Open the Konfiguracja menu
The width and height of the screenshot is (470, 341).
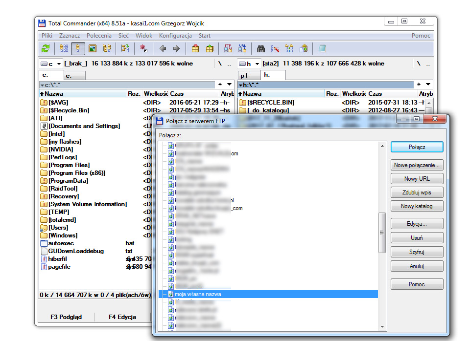(175, 36)
